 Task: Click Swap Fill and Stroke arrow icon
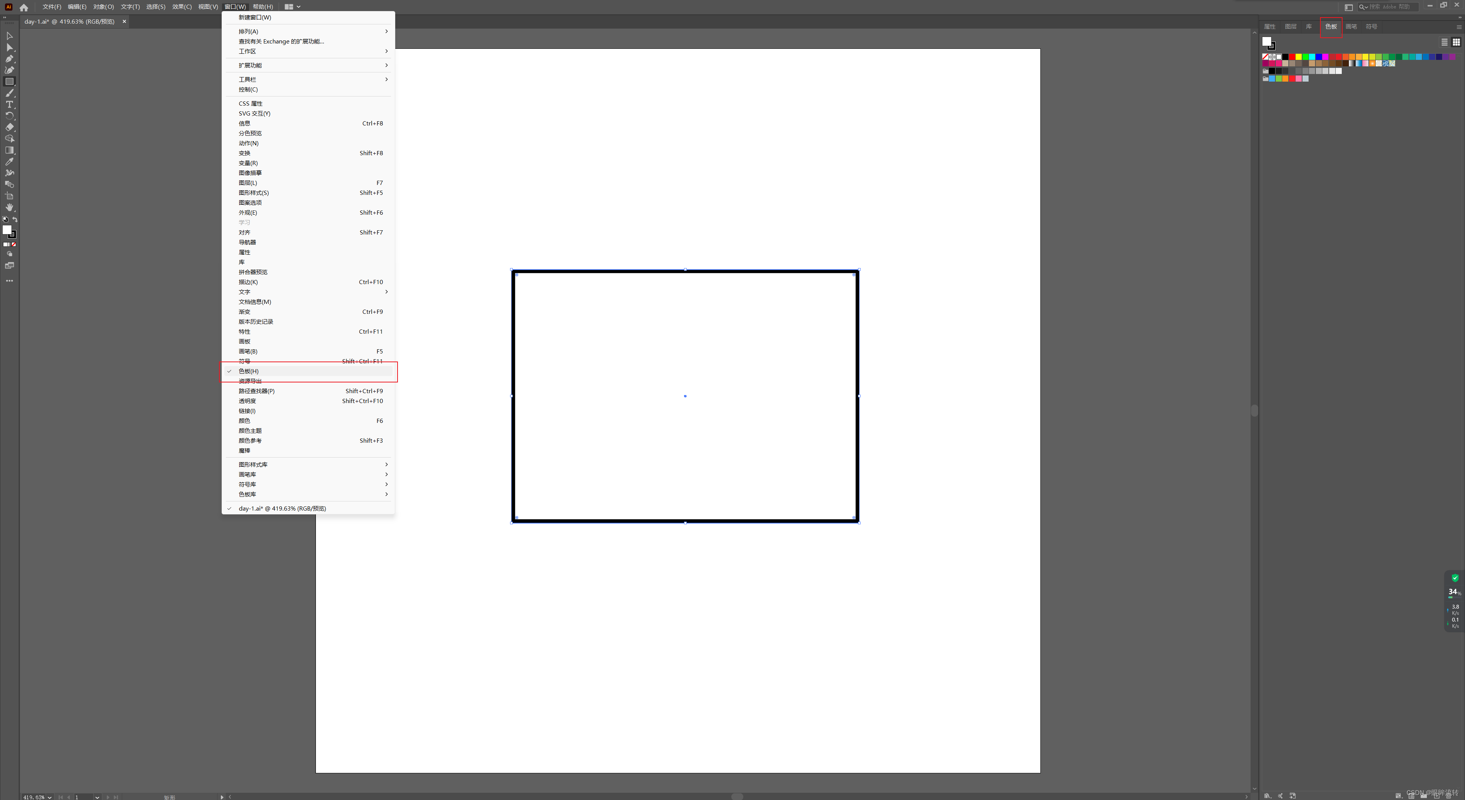[x=15, y=220]
